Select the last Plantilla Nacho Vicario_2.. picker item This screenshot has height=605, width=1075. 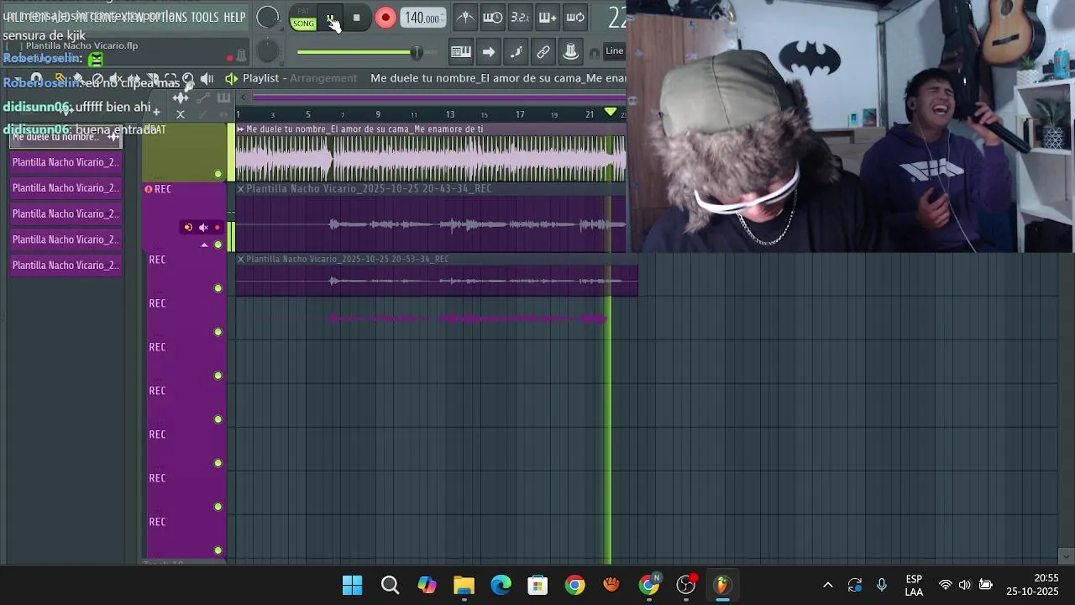click(66, 266)
